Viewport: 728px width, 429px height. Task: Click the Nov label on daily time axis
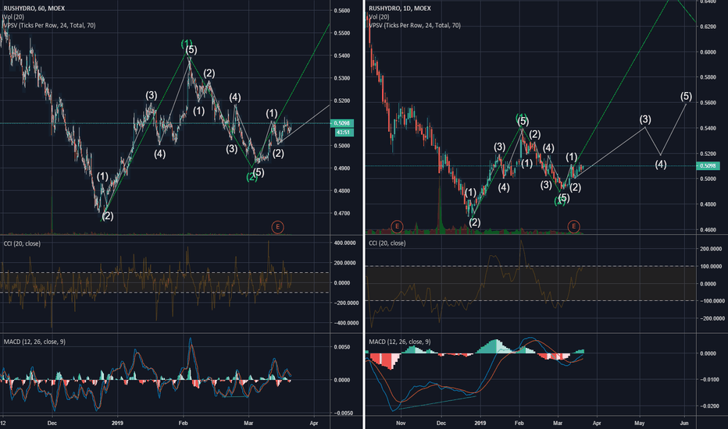[x=401, y=423]
